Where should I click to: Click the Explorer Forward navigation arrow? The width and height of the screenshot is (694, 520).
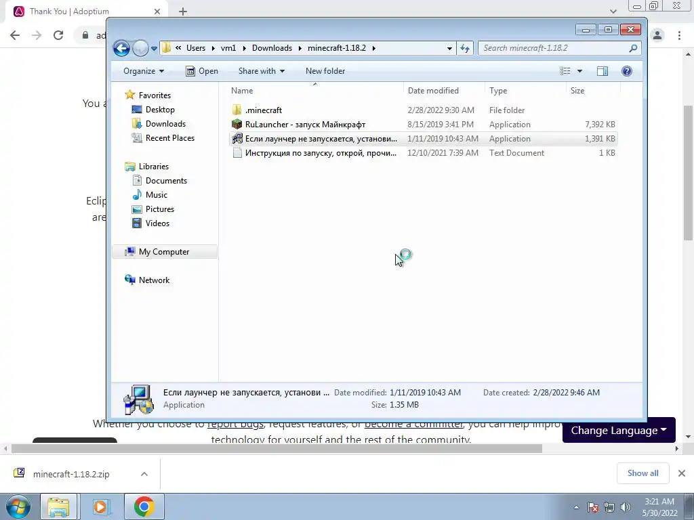point(140,48)
